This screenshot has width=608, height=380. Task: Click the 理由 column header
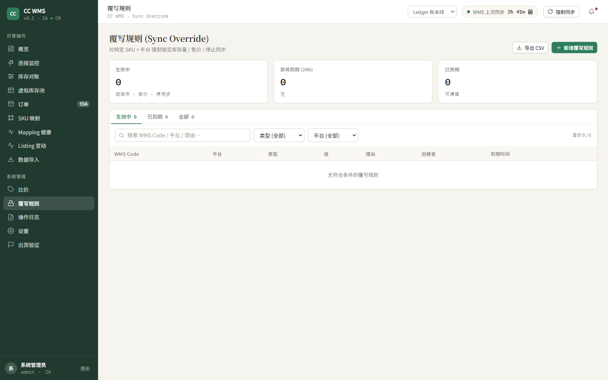(x=370, y=154)
